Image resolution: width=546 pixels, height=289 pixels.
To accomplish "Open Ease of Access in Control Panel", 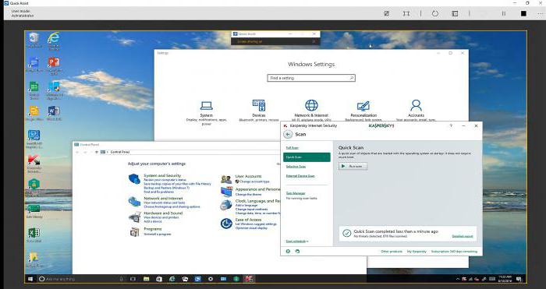I will [x=248, y=220].
